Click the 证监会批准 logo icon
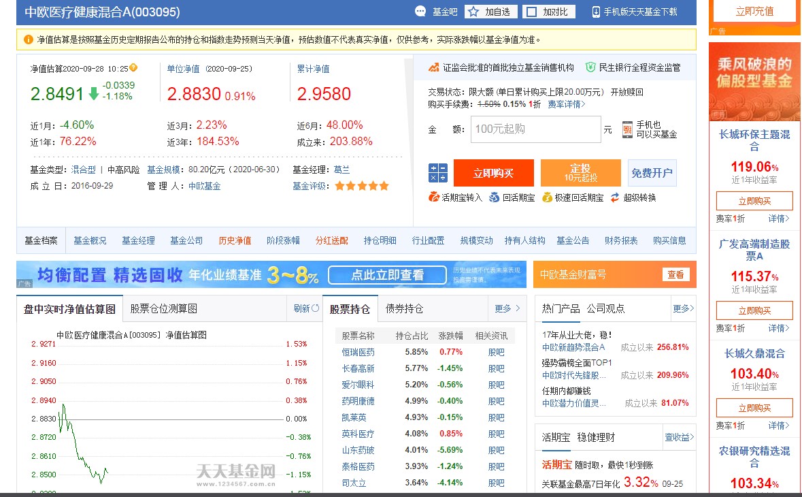The width and height of the screenshot is (802, 497). point(434,67)
